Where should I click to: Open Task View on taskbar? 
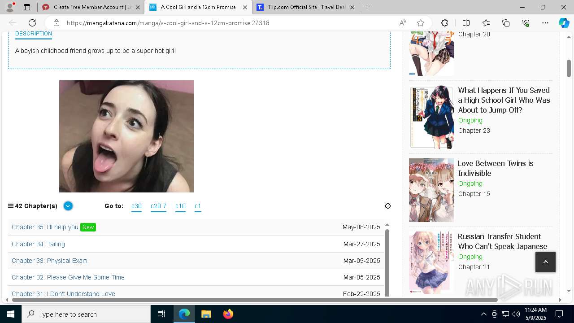point(161,314)
